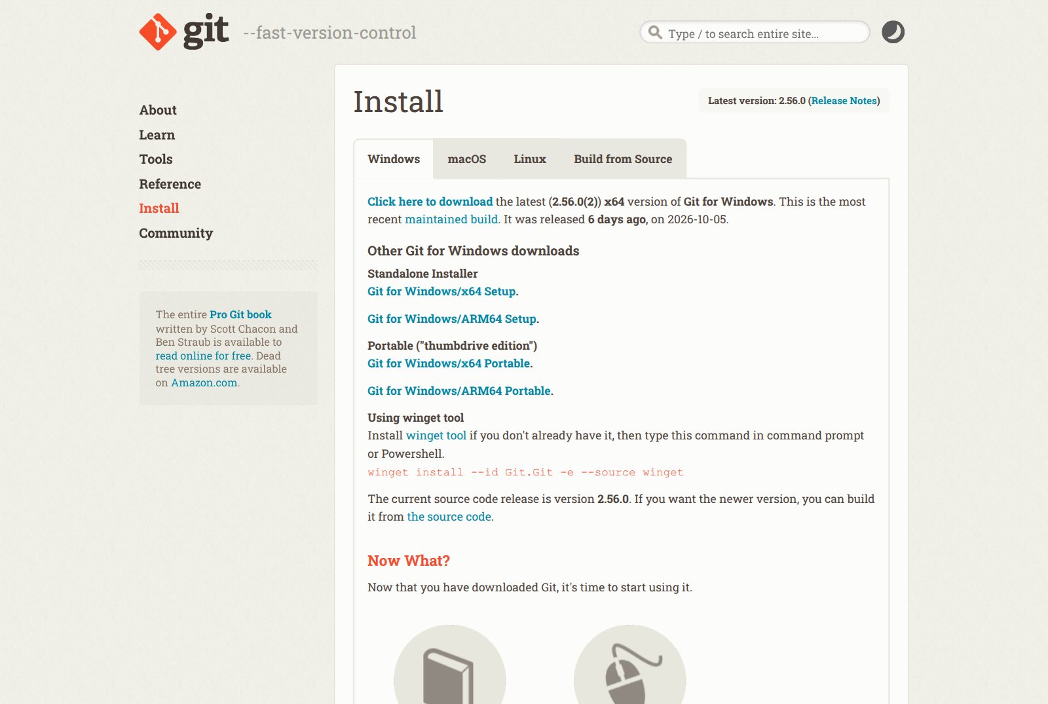The height and width of the screenshot is (704, 1048).
Task: Click 'Other Git for Windows downloads' heading
Action: pos(474,251)
